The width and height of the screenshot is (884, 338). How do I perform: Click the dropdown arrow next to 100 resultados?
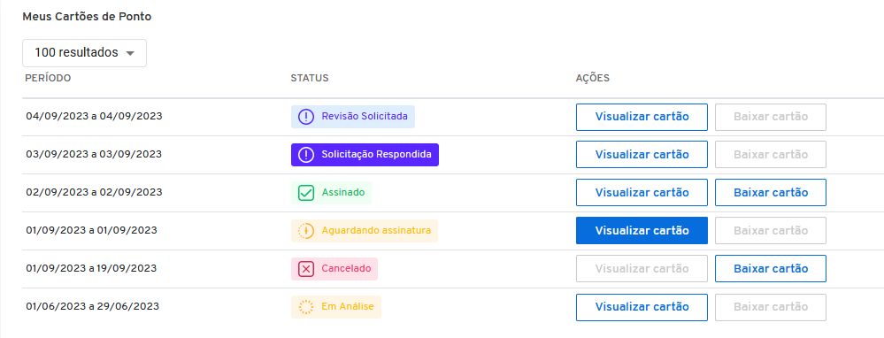[130, 53]
